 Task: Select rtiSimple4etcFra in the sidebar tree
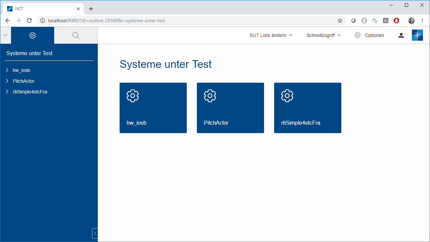tap(30, 92)
